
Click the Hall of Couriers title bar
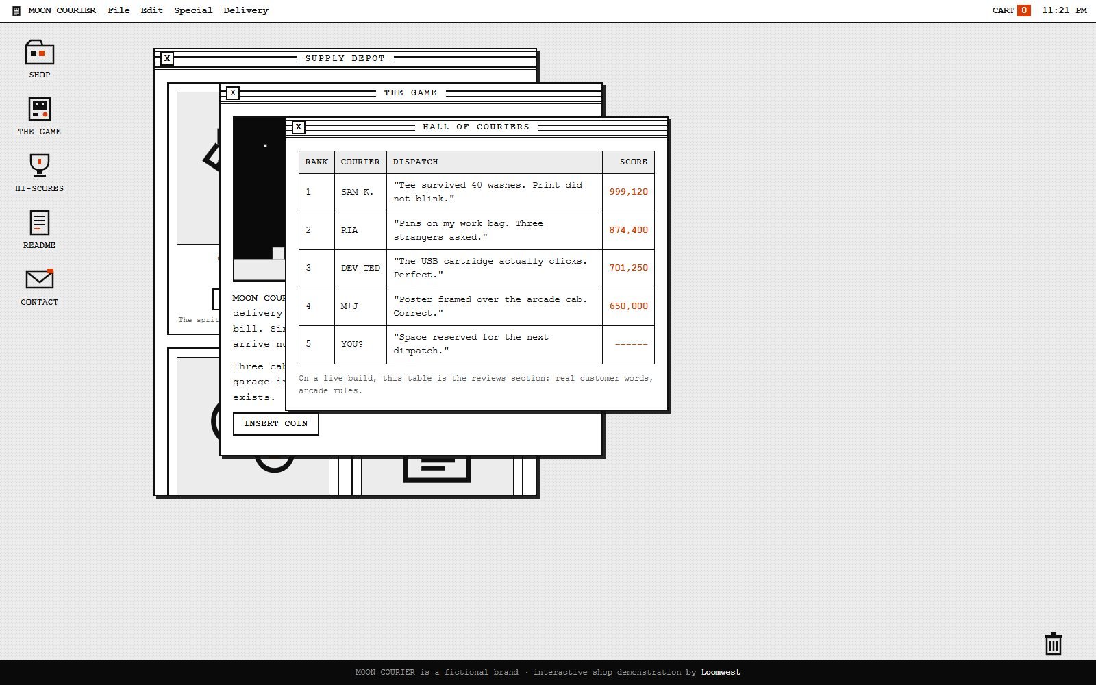(477, 127)
